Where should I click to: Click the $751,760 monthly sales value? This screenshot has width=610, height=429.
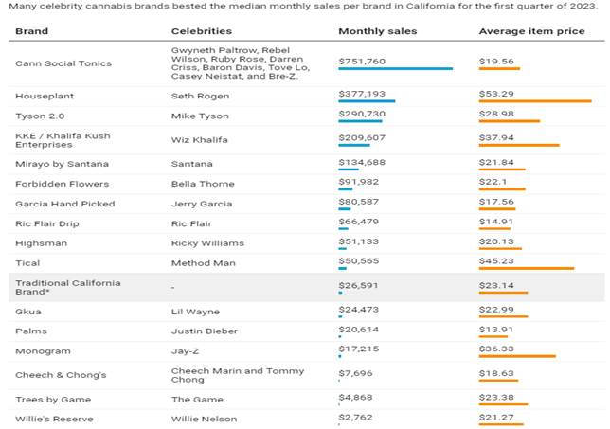tap(362, 59)
